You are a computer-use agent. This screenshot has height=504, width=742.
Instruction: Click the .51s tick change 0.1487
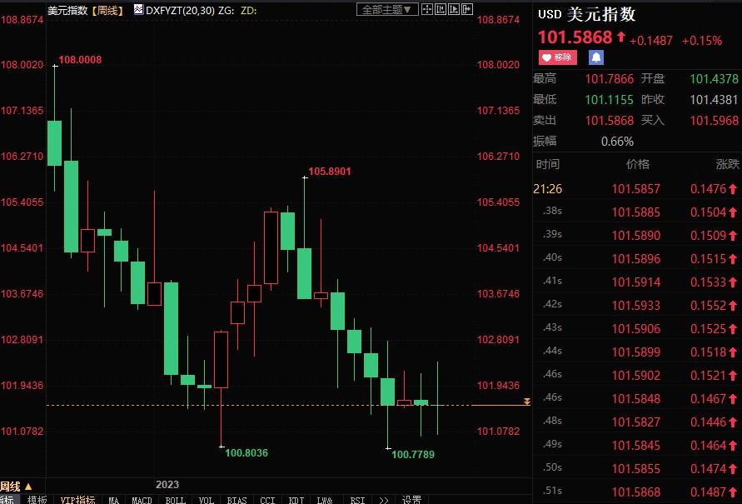pos(709,492)
